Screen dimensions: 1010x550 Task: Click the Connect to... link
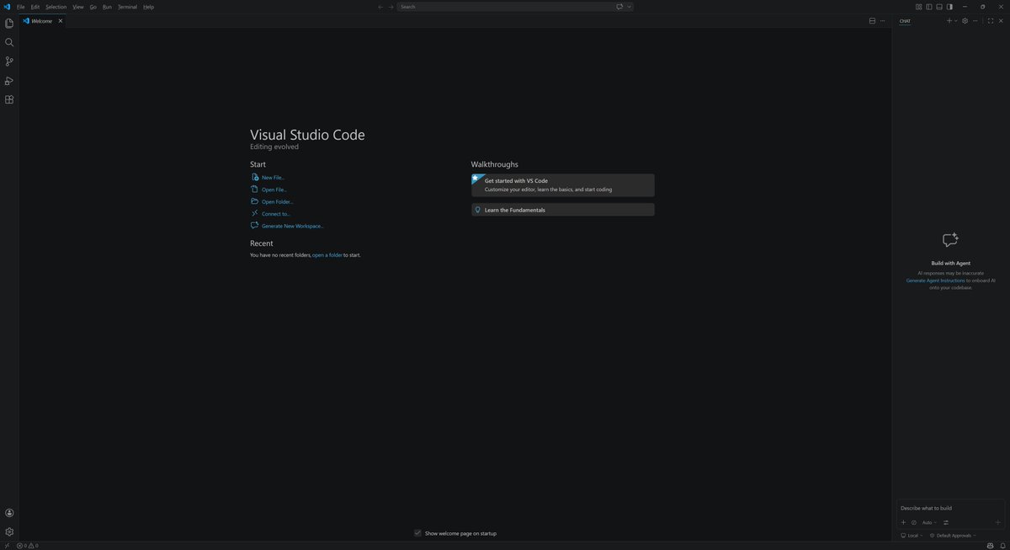click(x=275, y=214)
